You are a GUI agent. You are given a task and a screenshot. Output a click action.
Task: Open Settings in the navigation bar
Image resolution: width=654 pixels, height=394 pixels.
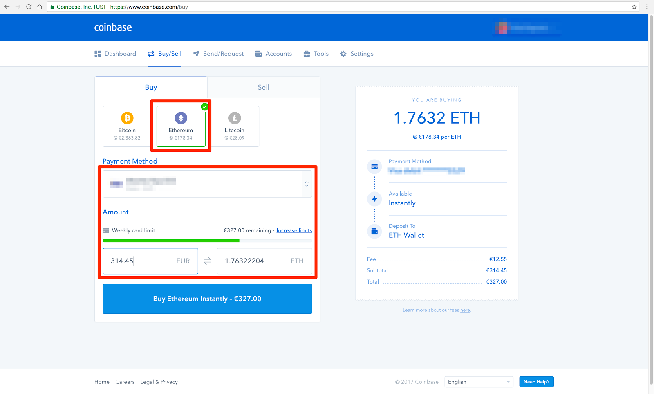coord(357,54)
